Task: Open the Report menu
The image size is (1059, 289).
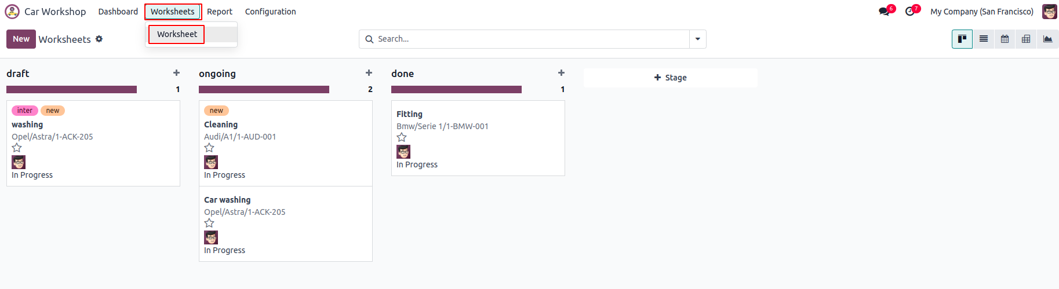Action: coord(220,12)
